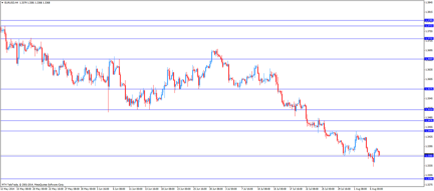Click the 1.3335 price scale value
Viewport: 434px width, 191px height.
click(x=429, y=165)
